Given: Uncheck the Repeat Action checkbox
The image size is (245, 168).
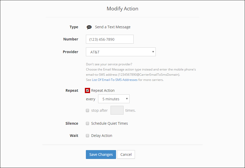Looking at the screenshot, I should pyautogui.click(x=87, y=90).
